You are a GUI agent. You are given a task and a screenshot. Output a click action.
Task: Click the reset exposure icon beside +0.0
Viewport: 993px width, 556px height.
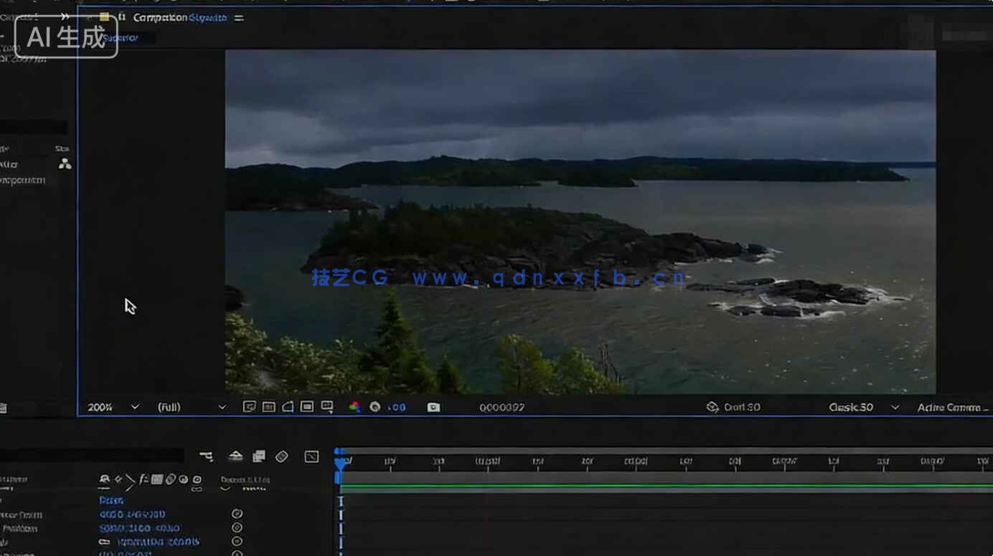(x=375, y=407)
